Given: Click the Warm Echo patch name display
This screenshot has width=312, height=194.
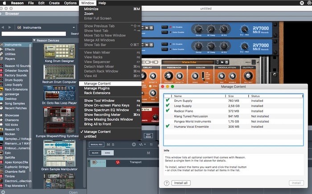Looking at the screenshot, I should point(188,62).
